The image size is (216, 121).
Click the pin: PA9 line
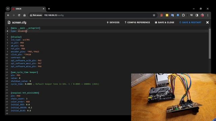[x=16, y=96]
